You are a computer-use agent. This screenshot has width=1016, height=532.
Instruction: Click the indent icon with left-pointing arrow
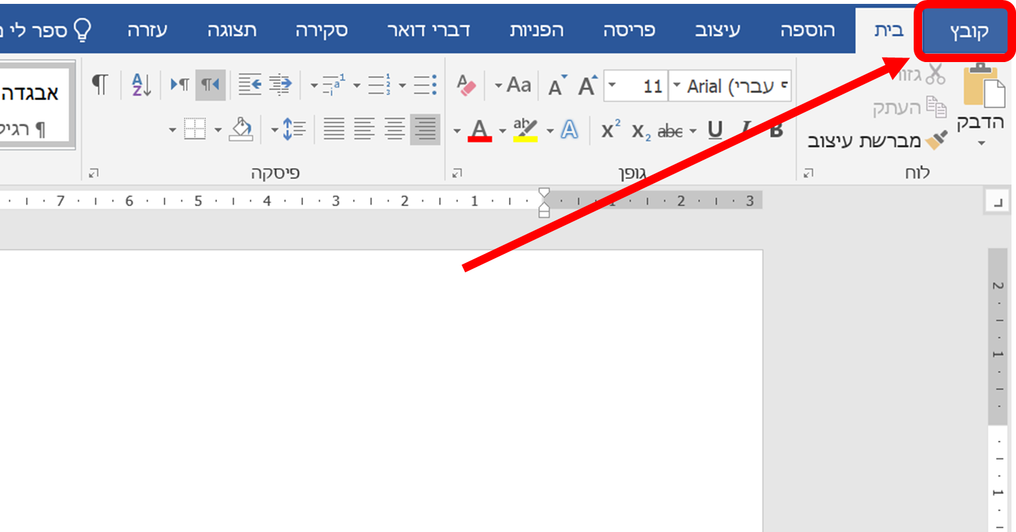pos(250,85)
